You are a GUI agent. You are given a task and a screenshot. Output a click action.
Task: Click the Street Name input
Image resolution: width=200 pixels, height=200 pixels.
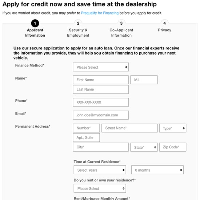pos(129,128)
